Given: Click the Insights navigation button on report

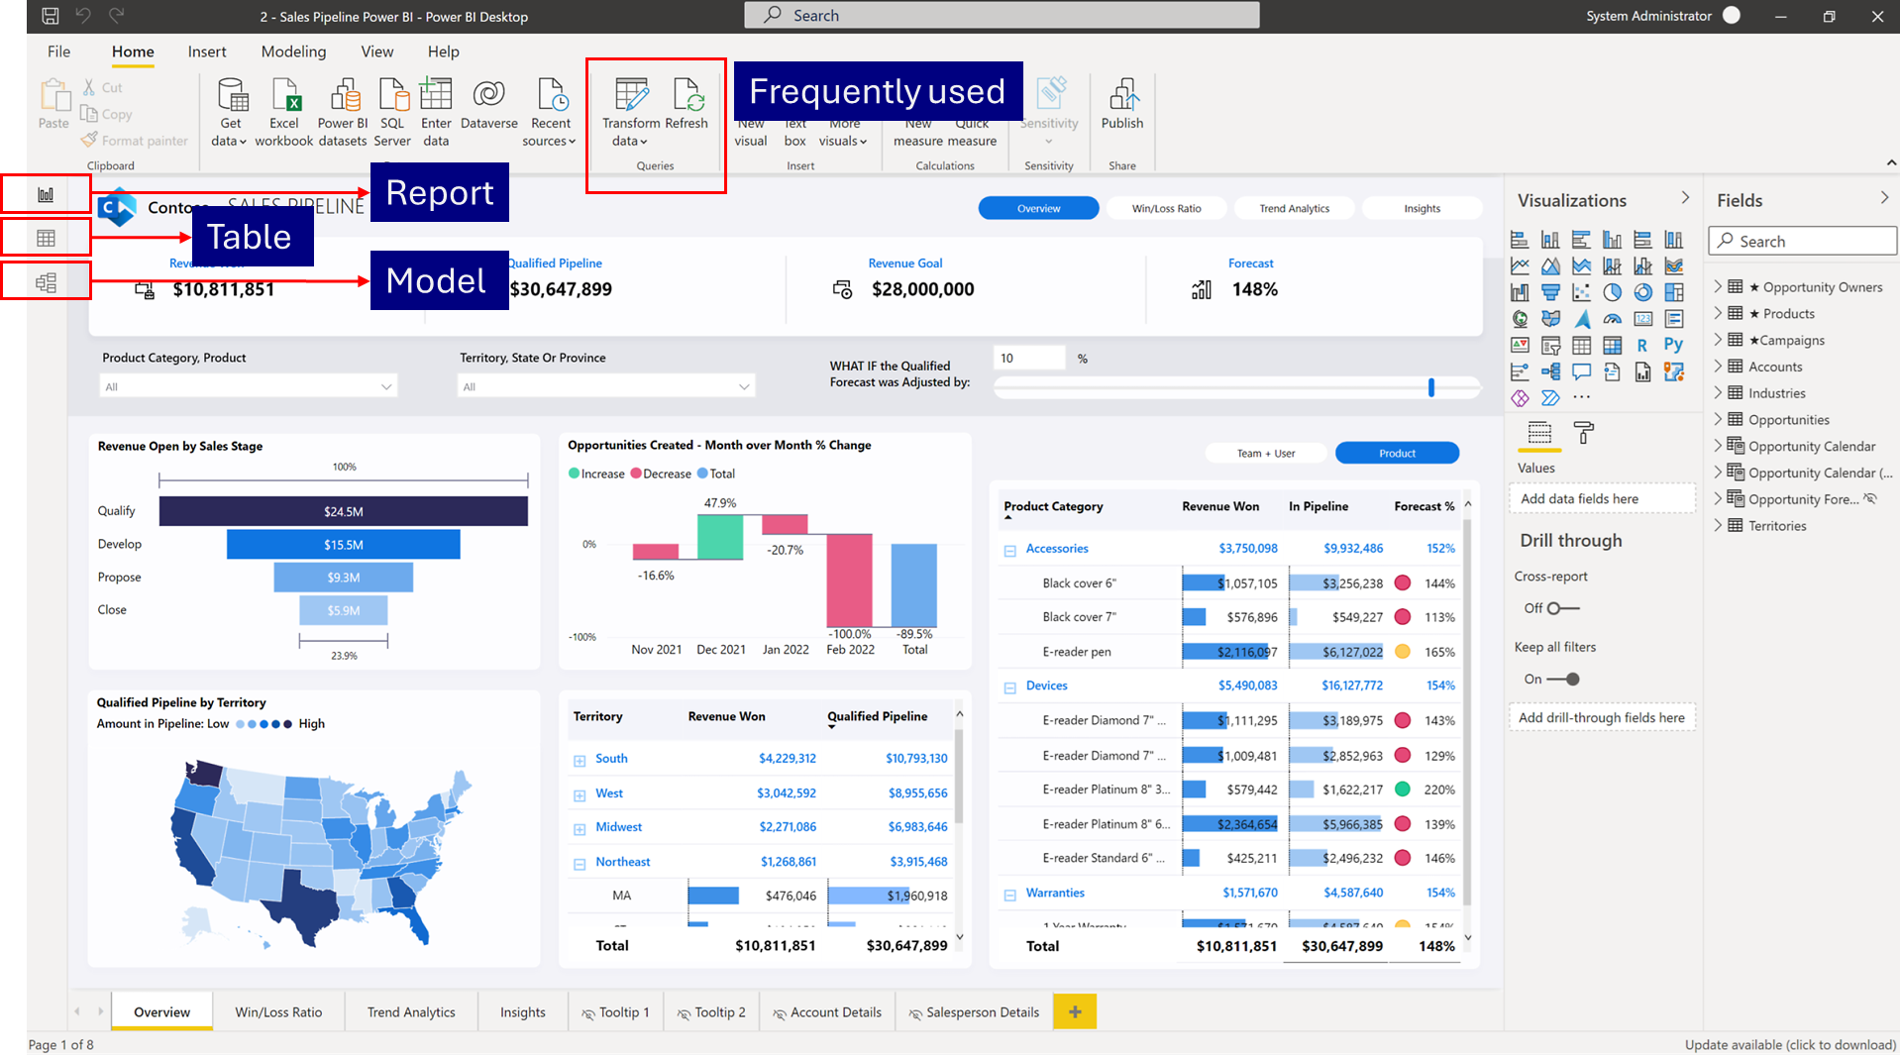Looking at the screenshot, I should [x=1422, y=208].
